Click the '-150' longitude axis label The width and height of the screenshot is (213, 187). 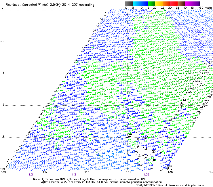(x=3, y=172)
